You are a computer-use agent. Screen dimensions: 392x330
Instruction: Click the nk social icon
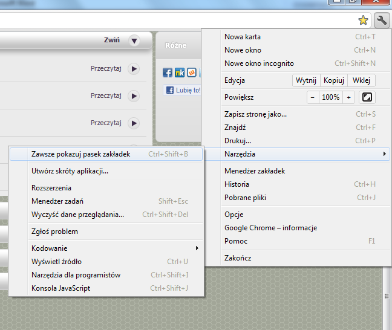[x=180, y=73]
